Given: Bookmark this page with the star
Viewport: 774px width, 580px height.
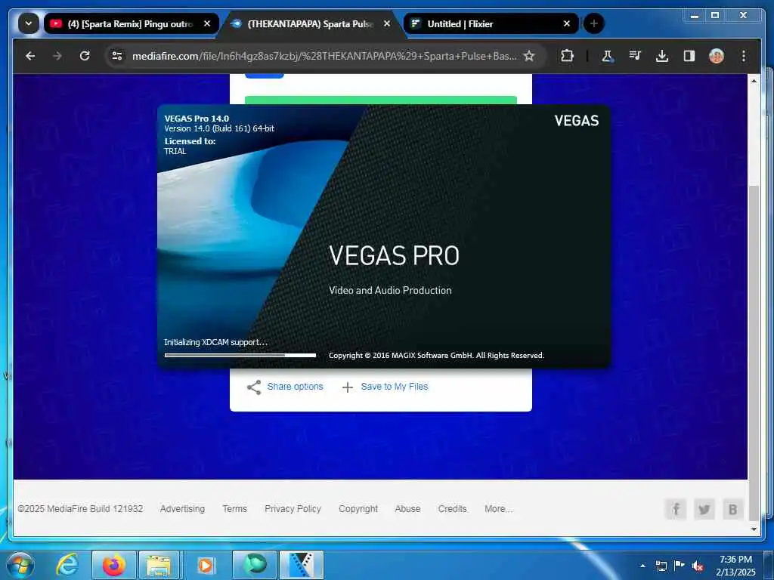Looking at the screenshot, I should click(529, 56).
